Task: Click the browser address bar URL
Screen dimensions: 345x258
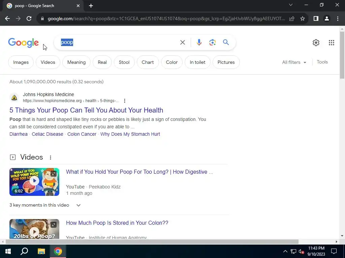Action: (x=166, y=19)
